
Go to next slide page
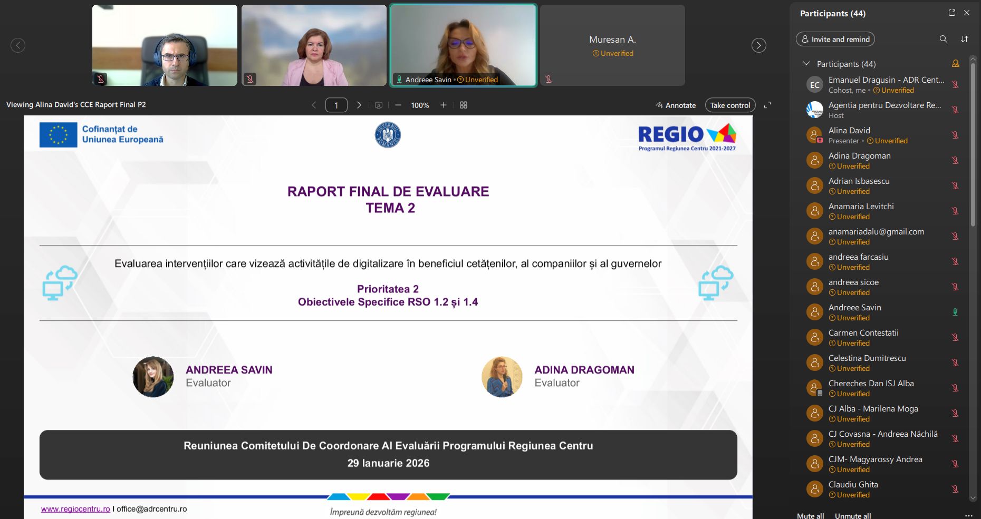(x=359, y=105)
